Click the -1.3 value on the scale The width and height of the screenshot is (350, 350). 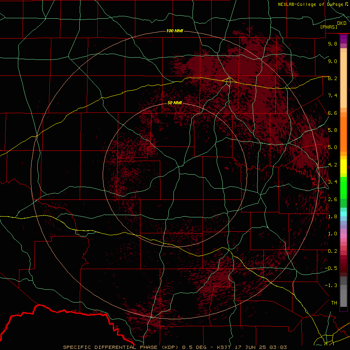331,285
